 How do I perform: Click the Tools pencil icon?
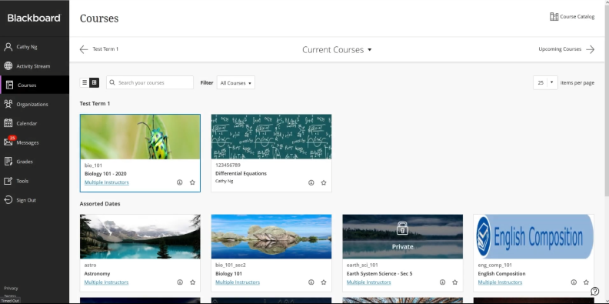pos(8,181)
